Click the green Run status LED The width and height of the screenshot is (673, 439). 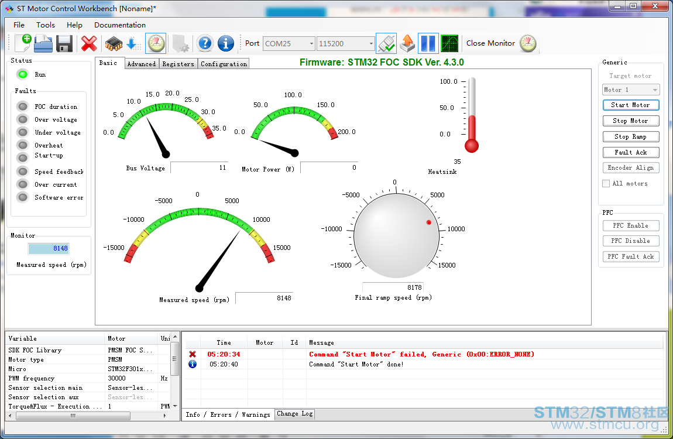point(23,74)
